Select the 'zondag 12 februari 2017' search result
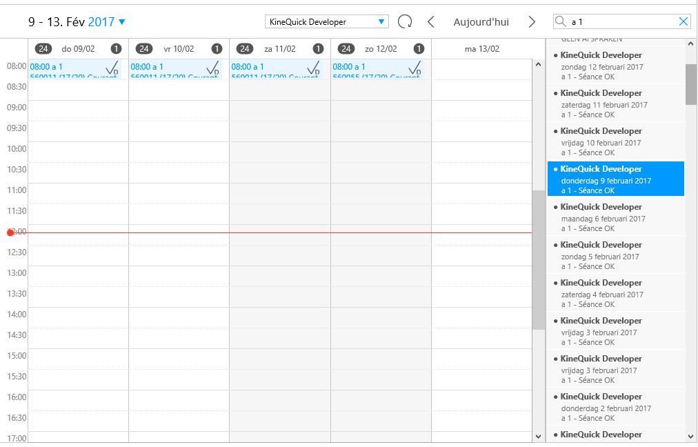This screenshot has height=447, width=698. click(616, 66)
